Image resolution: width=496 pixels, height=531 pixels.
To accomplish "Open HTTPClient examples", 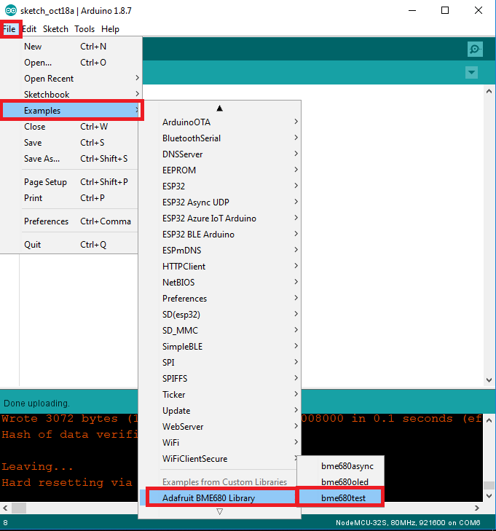I will 220,267.
